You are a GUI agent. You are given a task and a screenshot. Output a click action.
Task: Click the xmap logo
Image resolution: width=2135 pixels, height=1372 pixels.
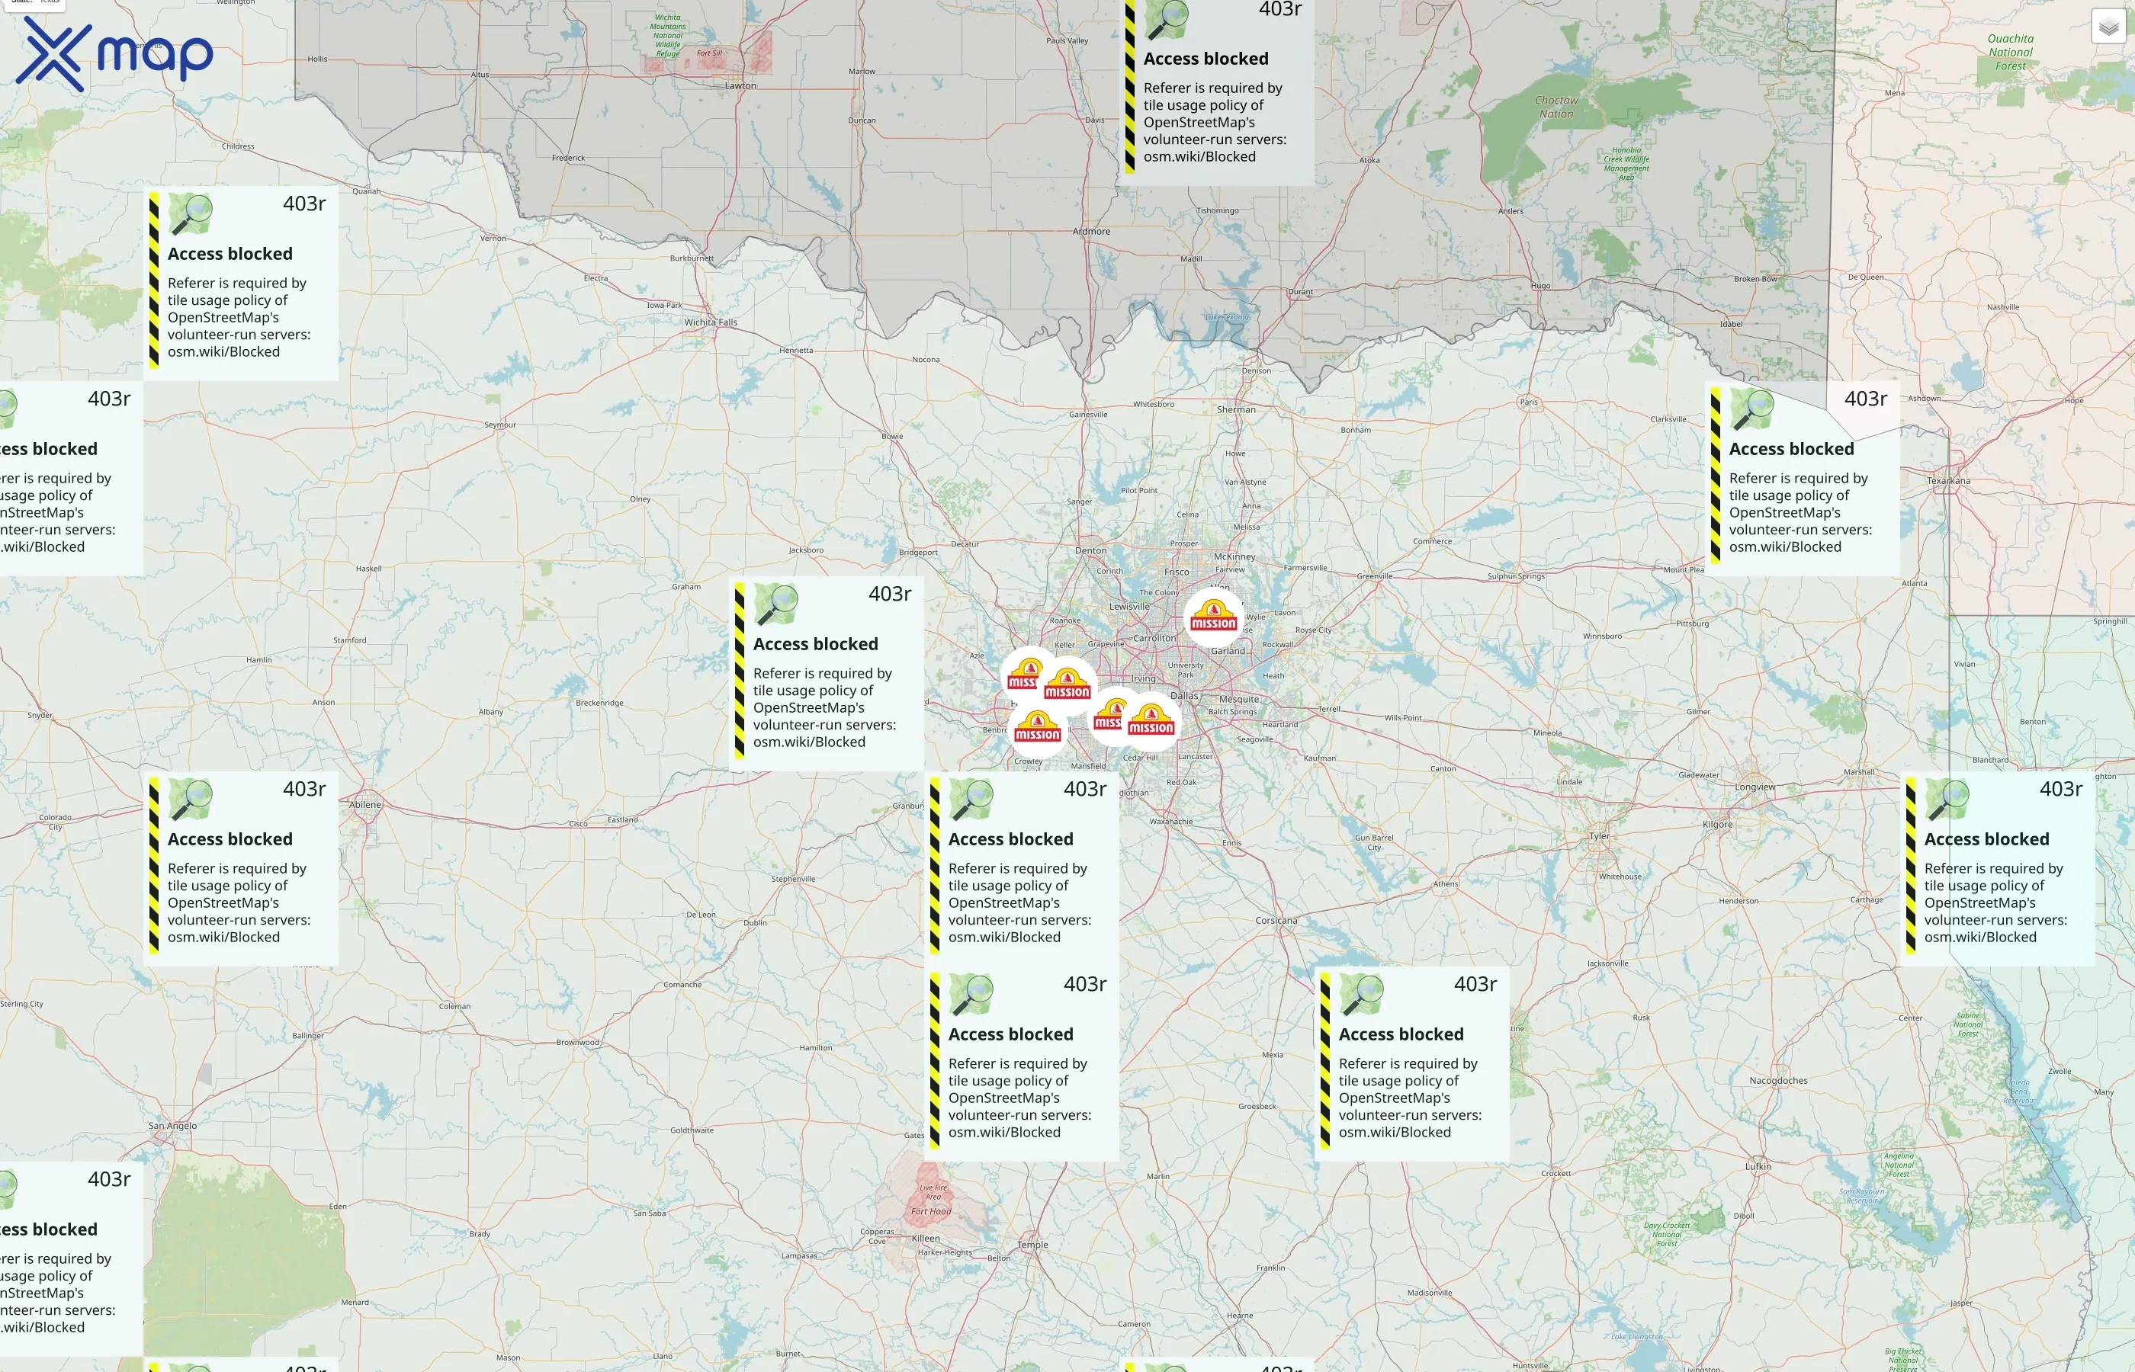click(114, 53)
